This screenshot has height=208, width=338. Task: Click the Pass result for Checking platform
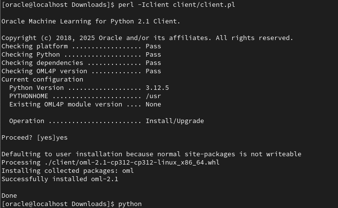(153, 46)
